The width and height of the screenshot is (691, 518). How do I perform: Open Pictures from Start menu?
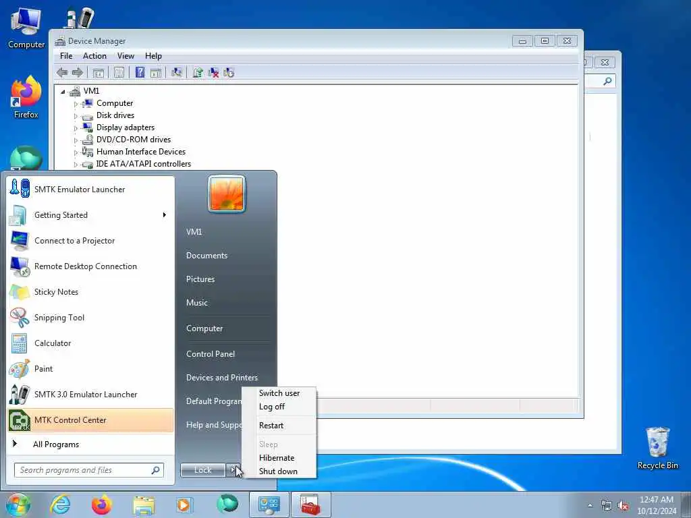[200, 279]
